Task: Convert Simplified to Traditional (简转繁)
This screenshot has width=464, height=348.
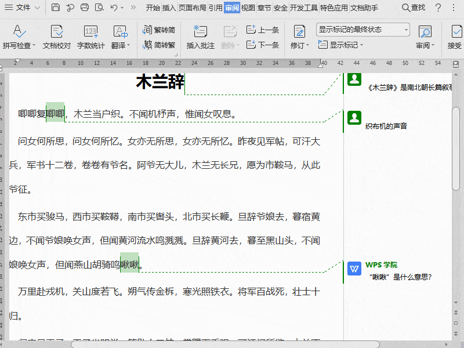Action: pos(159,45)
